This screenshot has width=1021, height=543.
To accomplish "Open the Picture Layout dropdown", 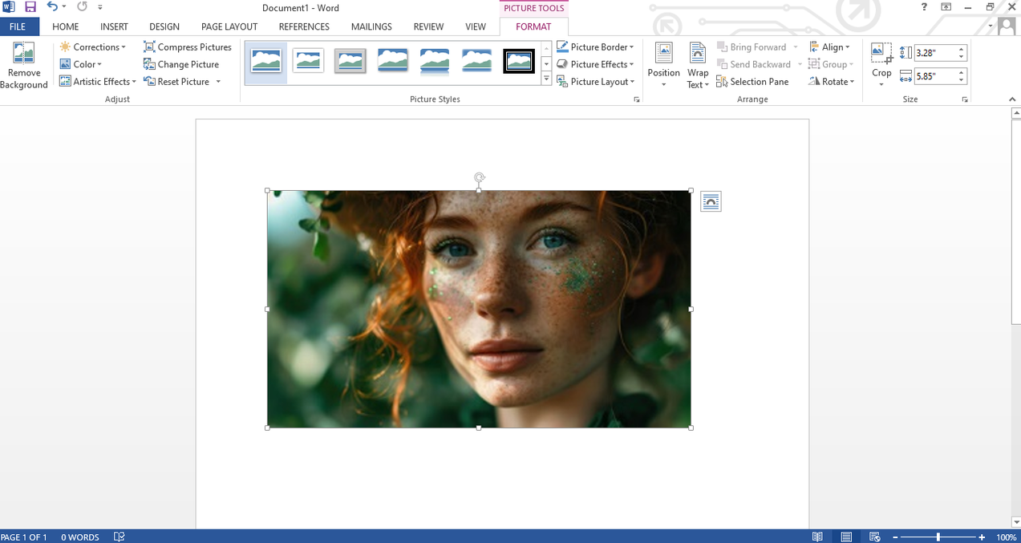I will coord(595,82).
